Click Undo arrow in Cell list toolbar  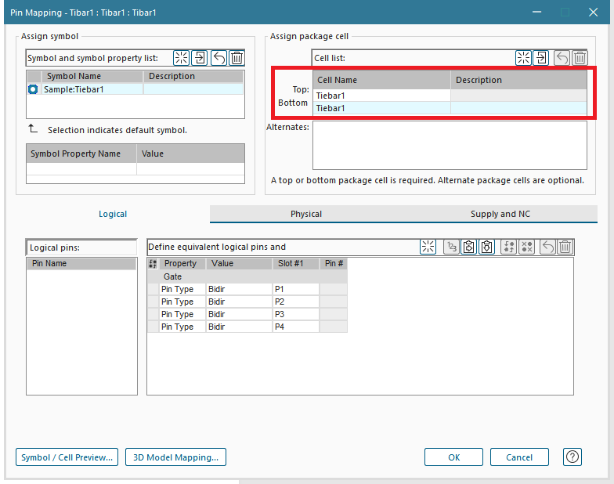click(x=562, y=58)
